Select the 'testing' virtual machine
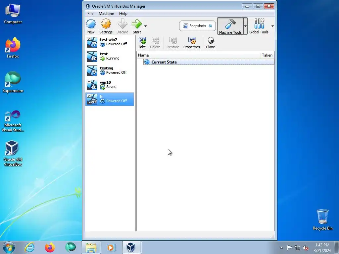 click(x=110, y=71)
